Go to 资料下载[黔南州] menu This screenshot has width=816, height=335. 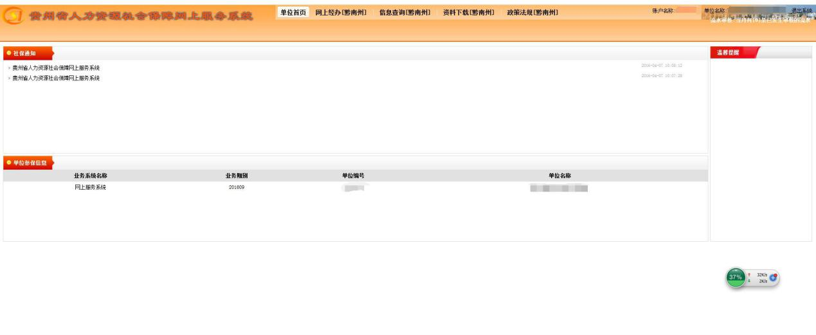click(x=468, y=12)
